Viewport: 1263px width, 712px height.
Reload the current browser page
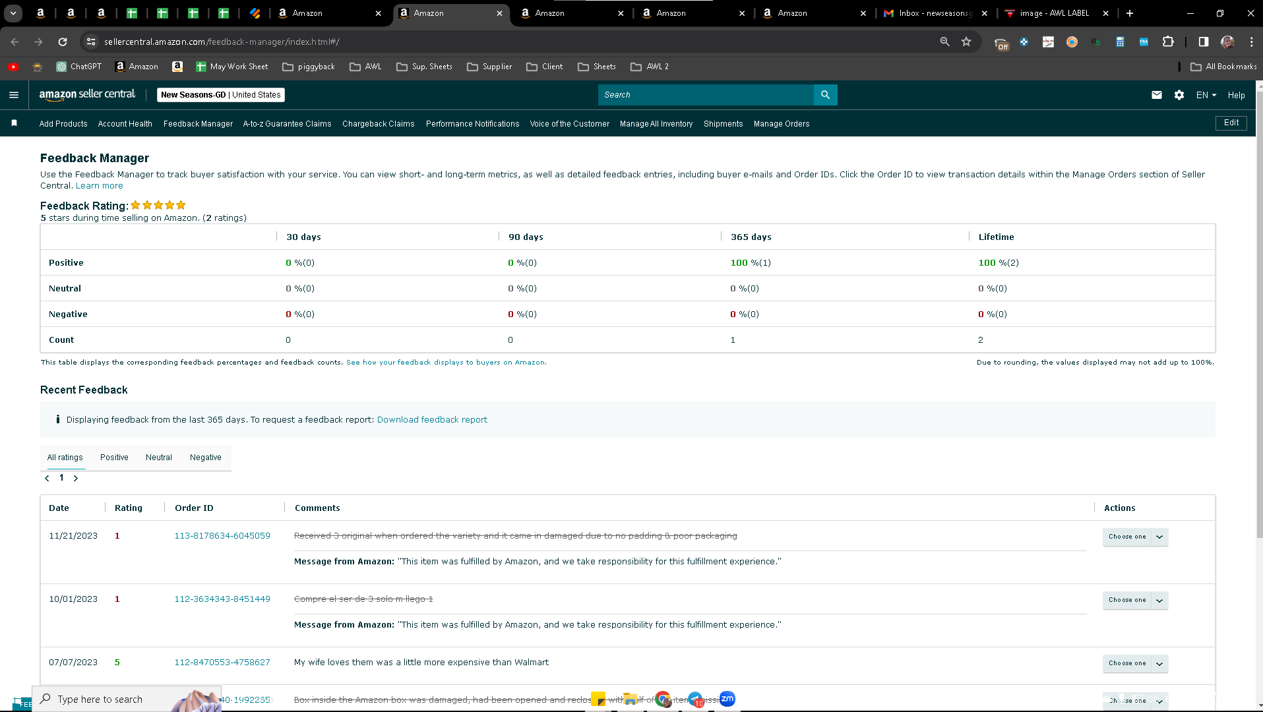click(63, 42)
